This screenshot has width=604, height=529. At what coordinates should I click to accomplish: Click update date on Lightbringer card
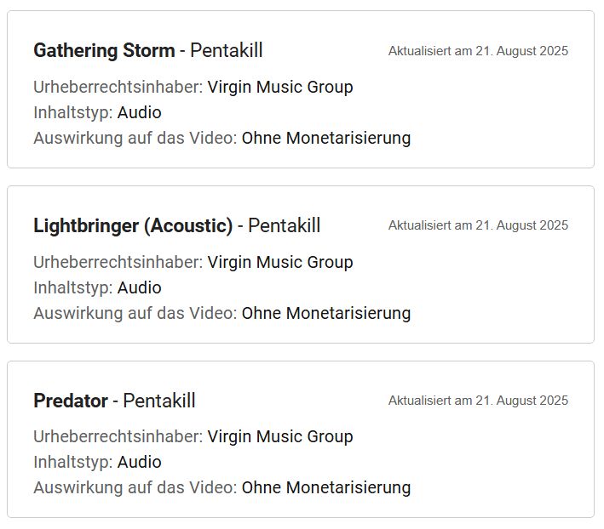point(478,225)
